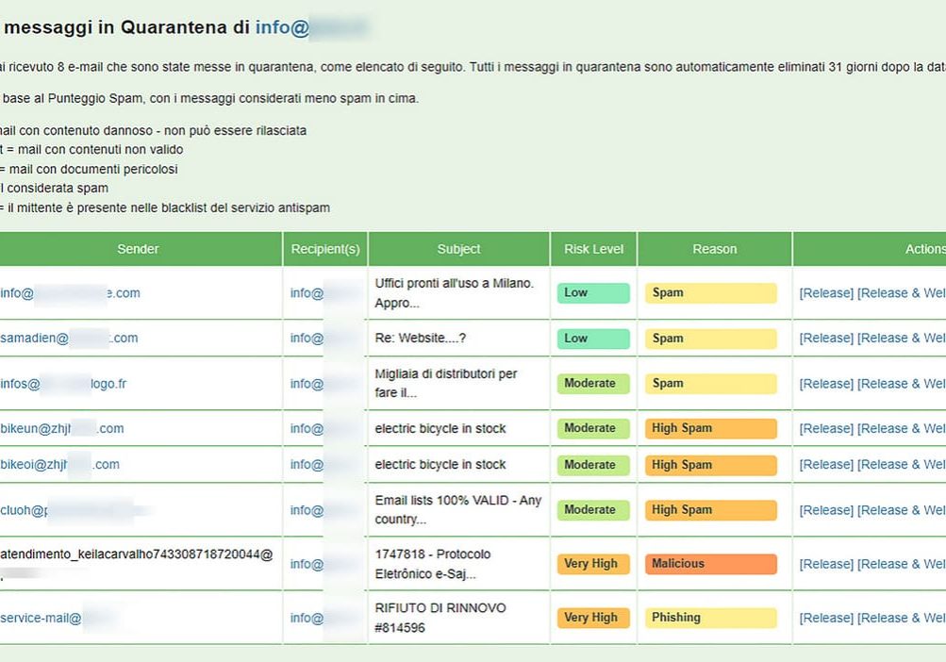Image resolution: width=946 pixels, height=662 pixels.
Task: Click Release & Whitelist for 'Protocolo Eletrônico' row
Action: 902,564
